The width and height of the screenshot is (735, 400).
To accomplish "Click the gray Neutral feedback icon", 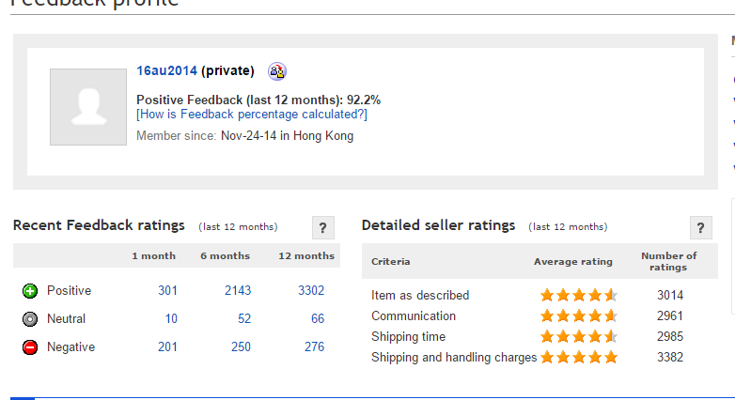I will [30, 319].
